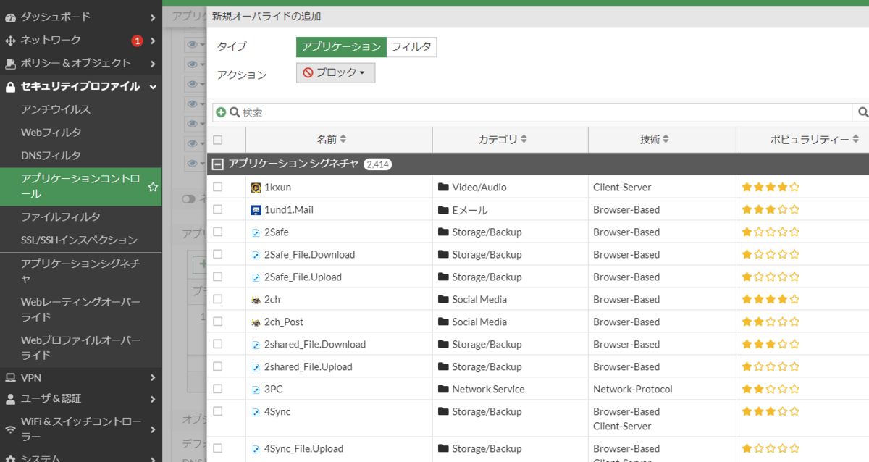Open Webレーティングオーバーライド in sidebar

click(x=80, y=309)
